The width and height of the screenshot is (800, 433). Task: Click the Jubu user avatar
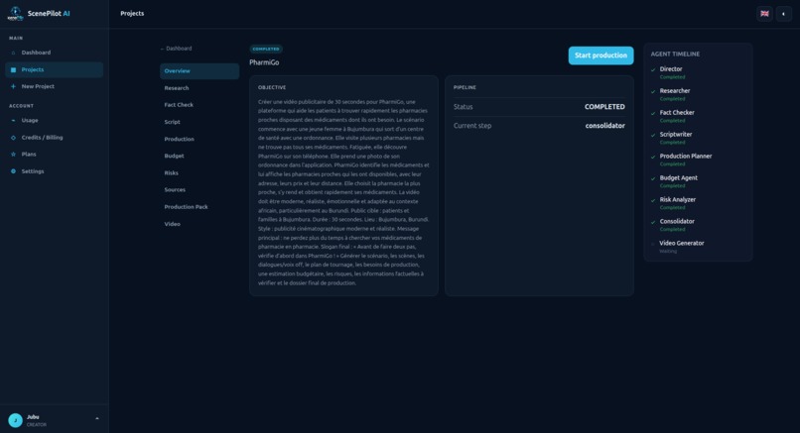pyautogui.click(x=15, y=420)
